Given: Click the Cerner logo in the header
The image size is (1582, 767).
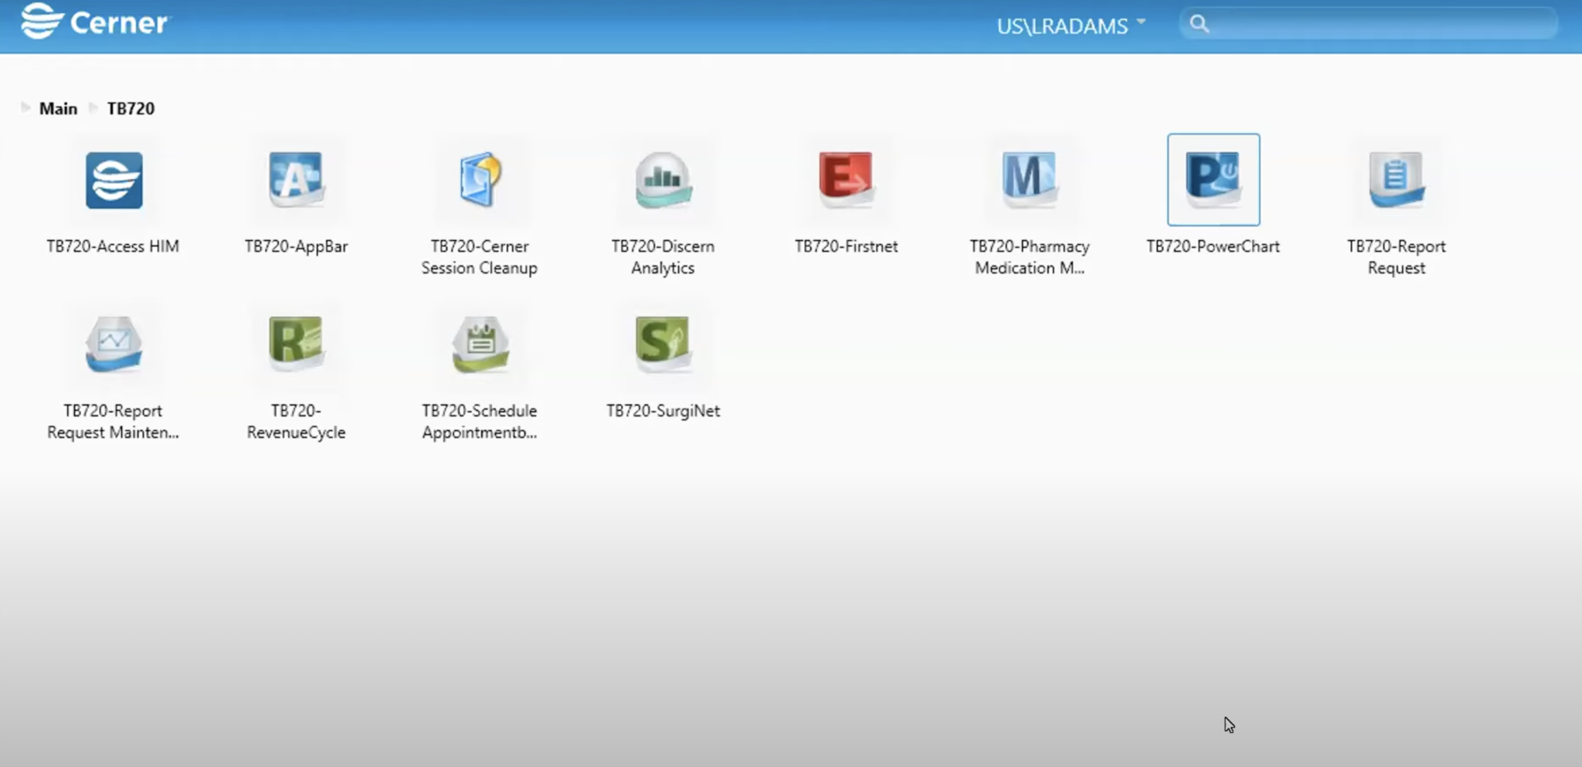Looking at the screenshot, I should point(93,22).
